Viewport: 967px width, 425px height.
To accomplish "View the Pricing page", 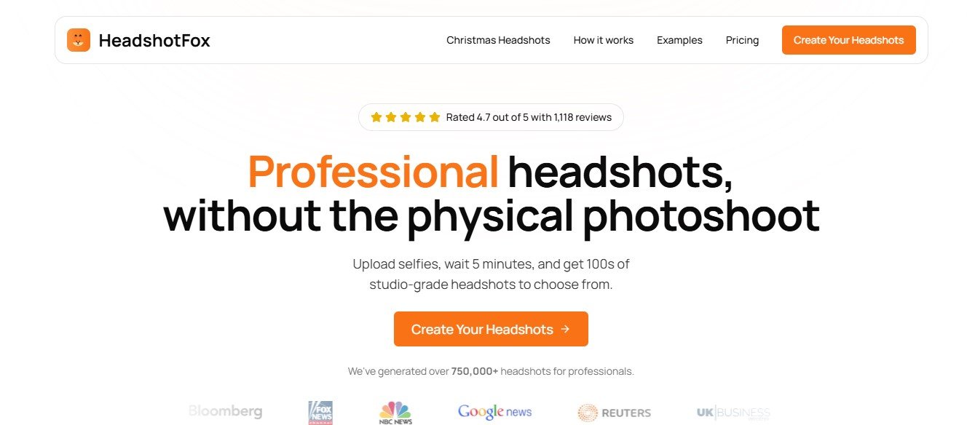I will point(742,40).
